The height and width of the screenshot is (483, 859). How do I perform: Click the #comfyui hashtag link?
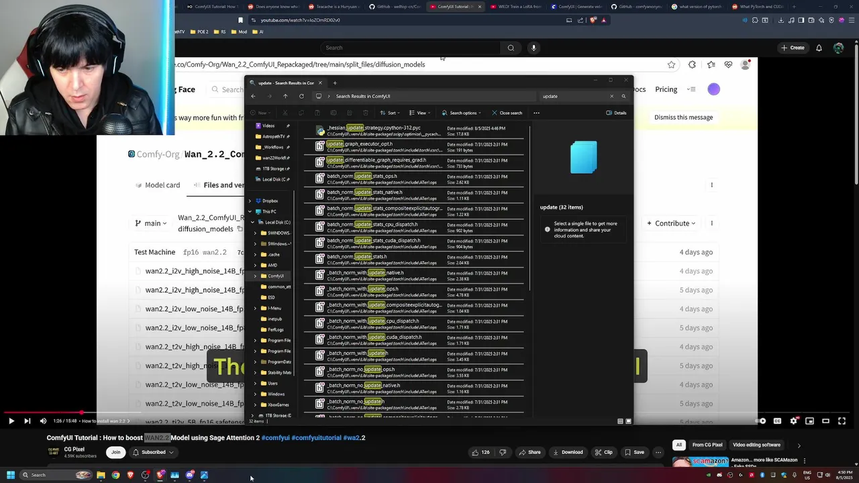(x=275, y=438)
